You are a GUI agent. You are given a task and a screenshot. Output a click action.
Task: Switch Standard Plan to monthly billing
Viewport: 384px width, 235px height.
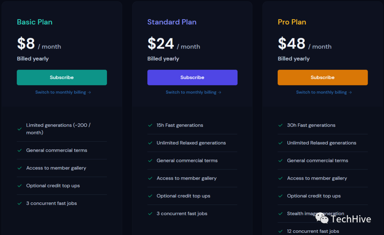tap(193, 92)
